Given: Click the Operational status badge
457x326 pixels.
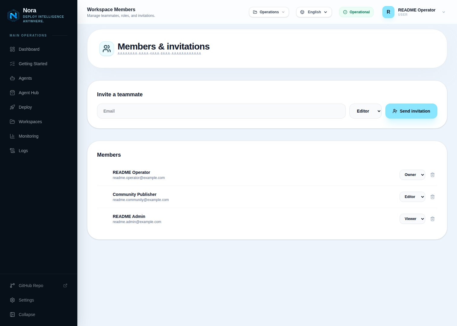Looking at the screenshot, I should coord(356,12).
